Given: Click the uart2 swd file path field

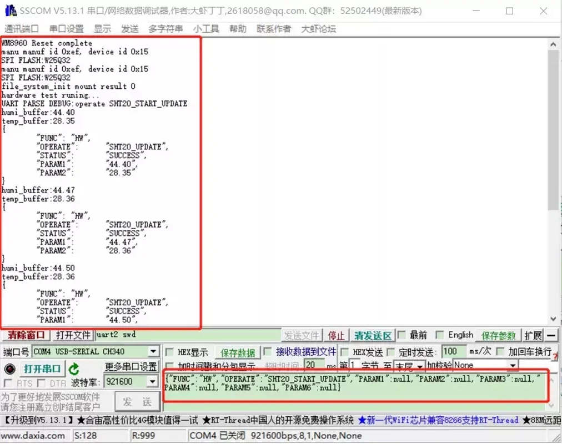Looking at the screenshot, I should click(x=188, y=335).
